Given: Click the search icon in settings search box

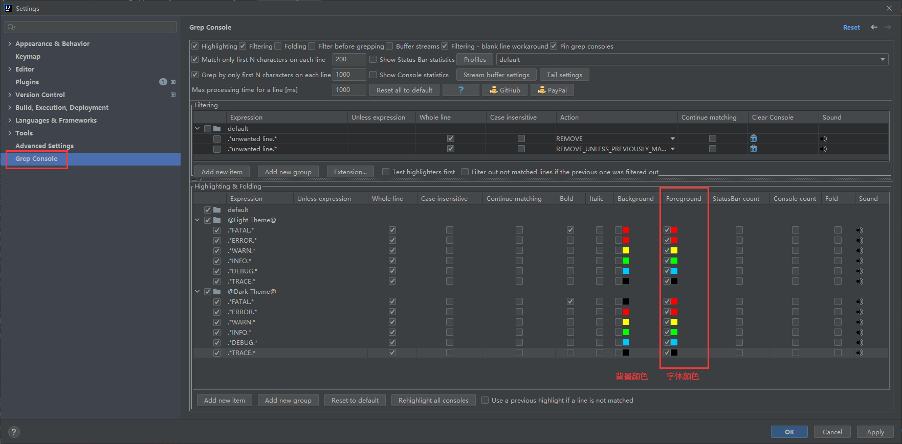Looking at the screenshot, I should click(x=11, y=27).
